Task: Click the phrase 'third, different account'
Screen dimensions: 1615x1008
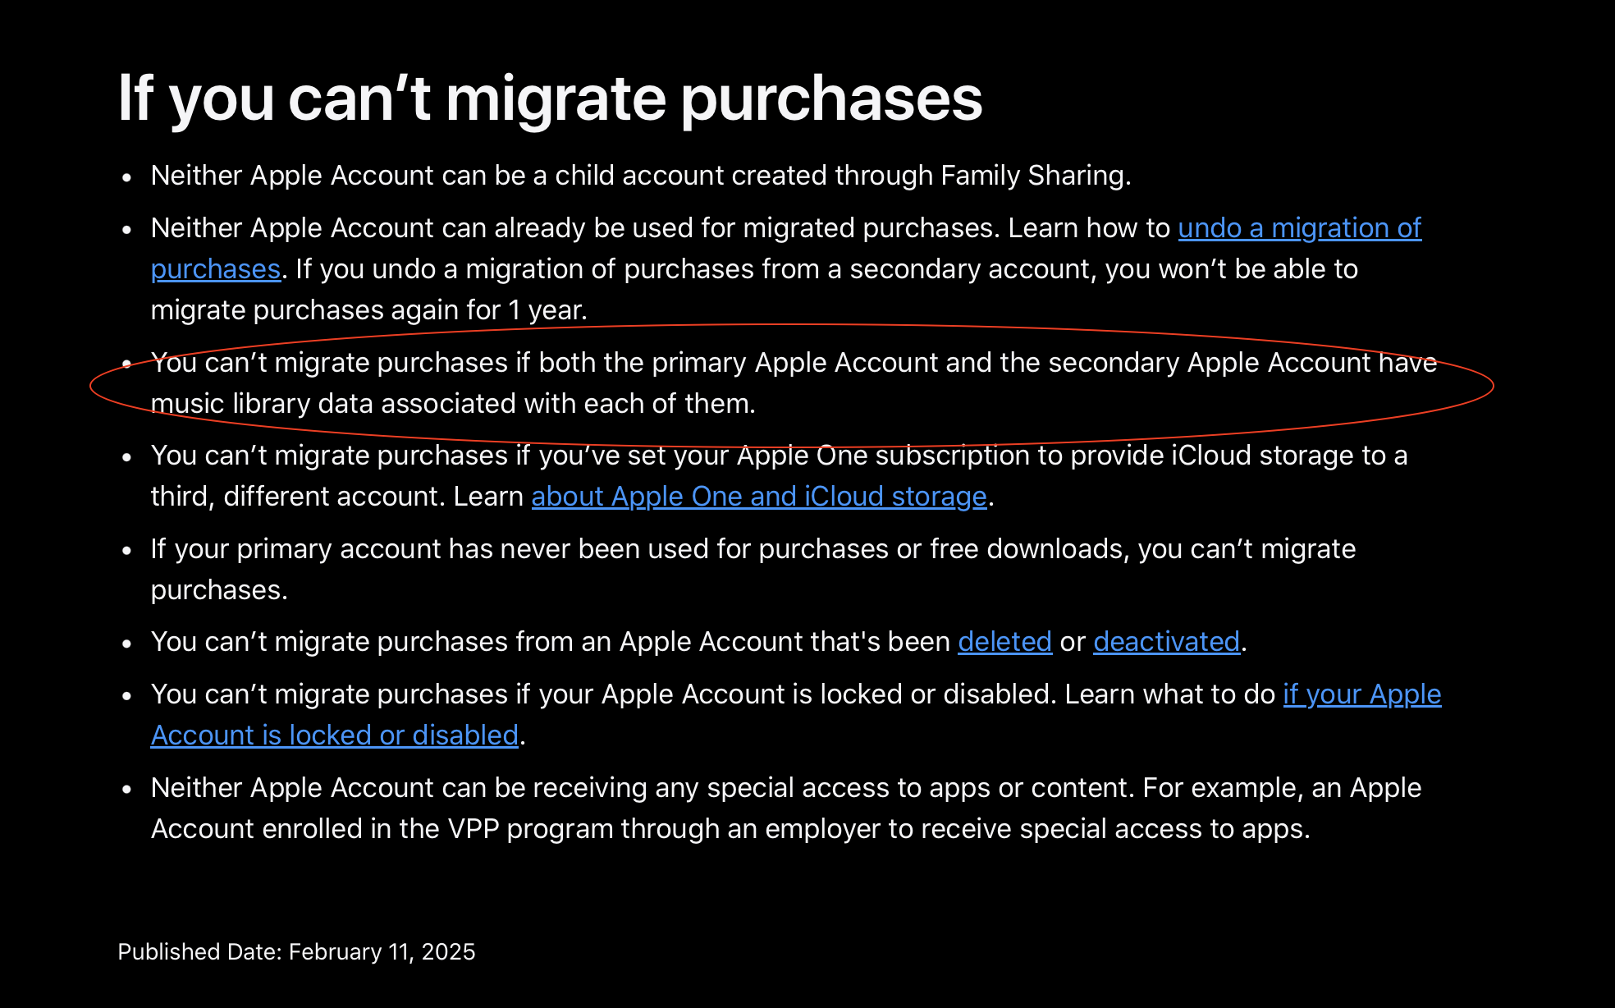Action: pos(298,497)
